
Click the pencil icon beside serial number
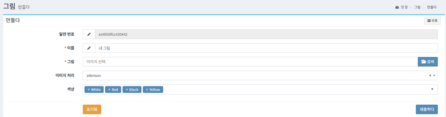click(x=89, y=34)
